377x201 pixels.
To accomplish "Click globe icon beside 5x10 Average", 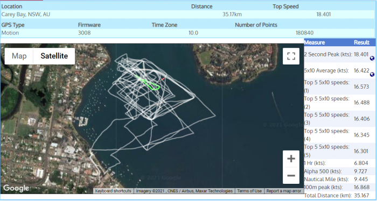I will tap(372, 75).
